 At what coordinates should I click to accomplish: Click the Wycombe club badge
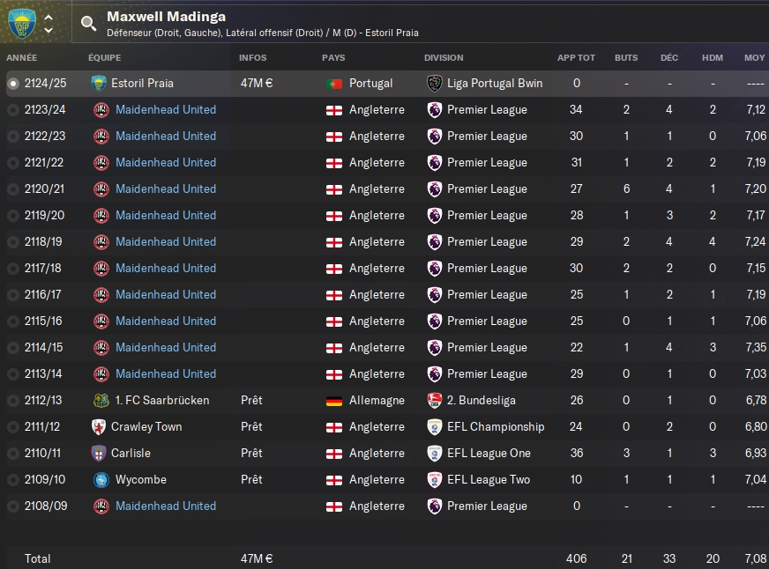[x=101, y=479]
